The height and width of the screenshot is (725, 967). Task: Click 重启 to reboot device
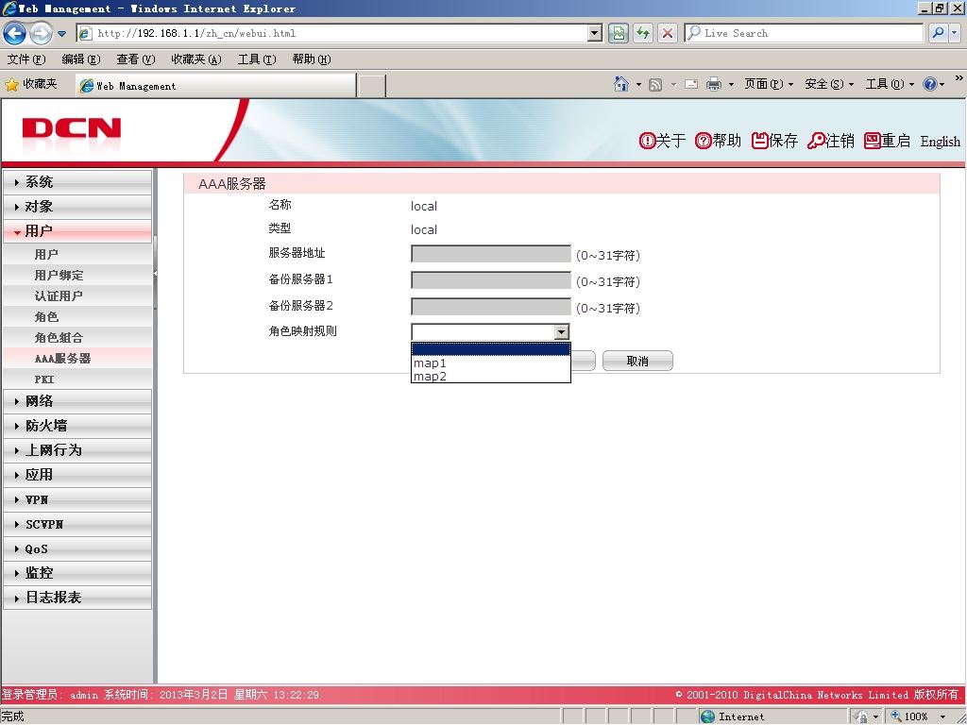[887, 142]
